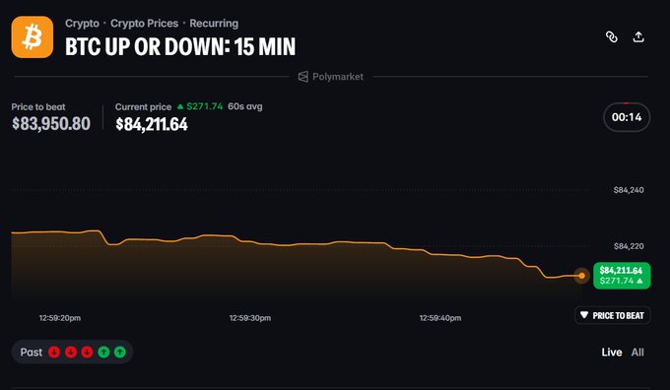Click the 12:59:30pm time label
Screen dimensions: 670x390
pos(250,318)
